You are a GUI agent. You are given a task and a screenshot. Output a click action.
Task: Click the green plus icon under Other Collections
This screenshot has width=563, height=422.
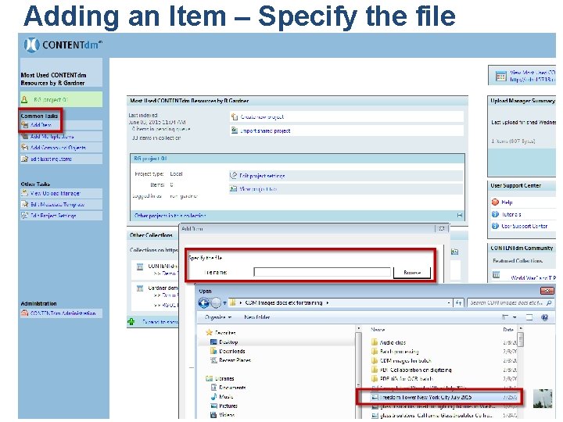[131, 321]
